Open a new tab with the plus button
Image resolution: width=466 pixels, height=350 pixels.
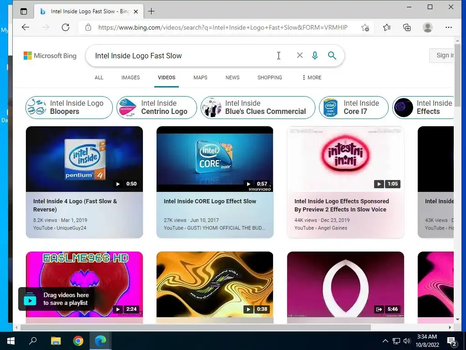point(151,11)
